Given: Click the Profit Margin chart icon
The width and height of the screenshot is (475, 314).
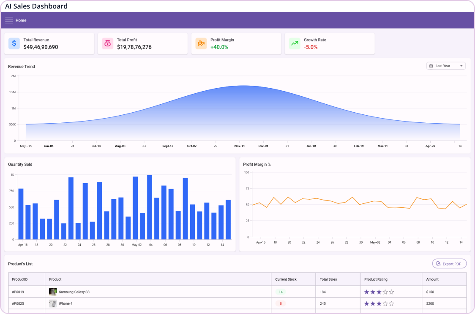Looking at the screenshot, I should point(201,43).
